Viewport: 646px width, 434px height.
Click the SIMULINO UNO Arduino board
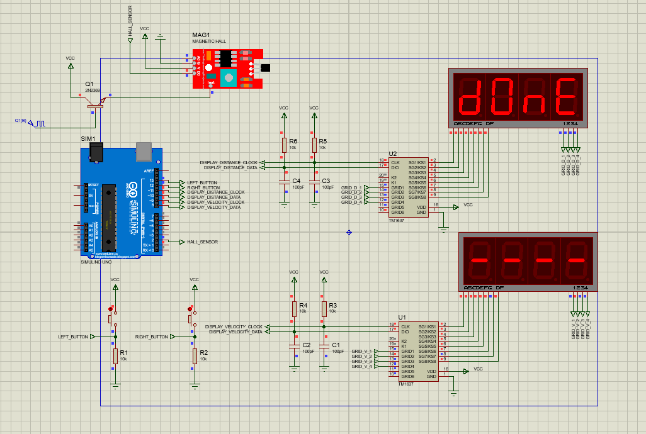tap(122, 201)
